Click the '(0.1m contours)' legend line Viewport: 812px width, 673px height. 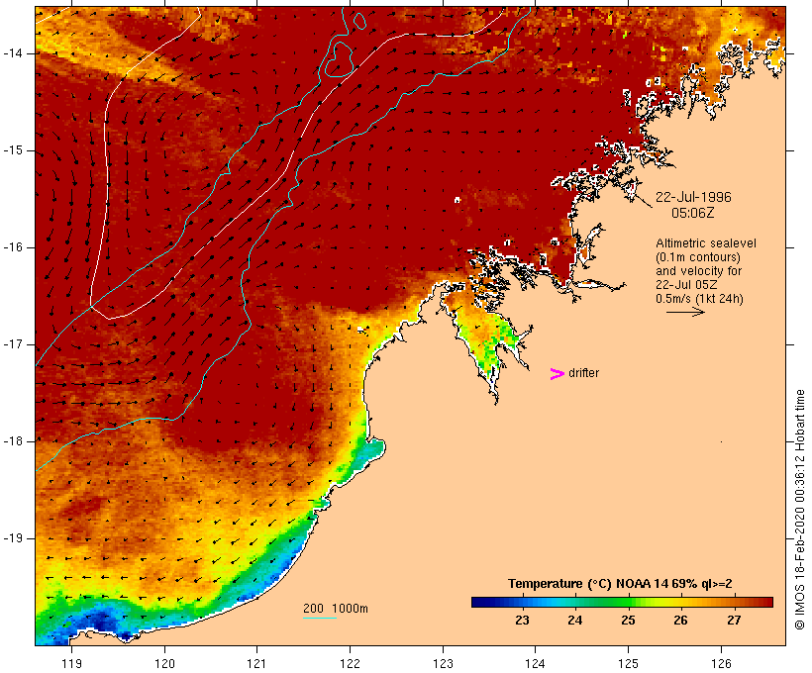coord(698,257)
